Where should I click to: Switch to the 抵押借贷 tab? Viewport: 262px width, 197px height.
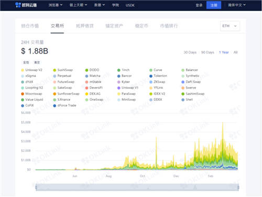click(x=85, y=26)
